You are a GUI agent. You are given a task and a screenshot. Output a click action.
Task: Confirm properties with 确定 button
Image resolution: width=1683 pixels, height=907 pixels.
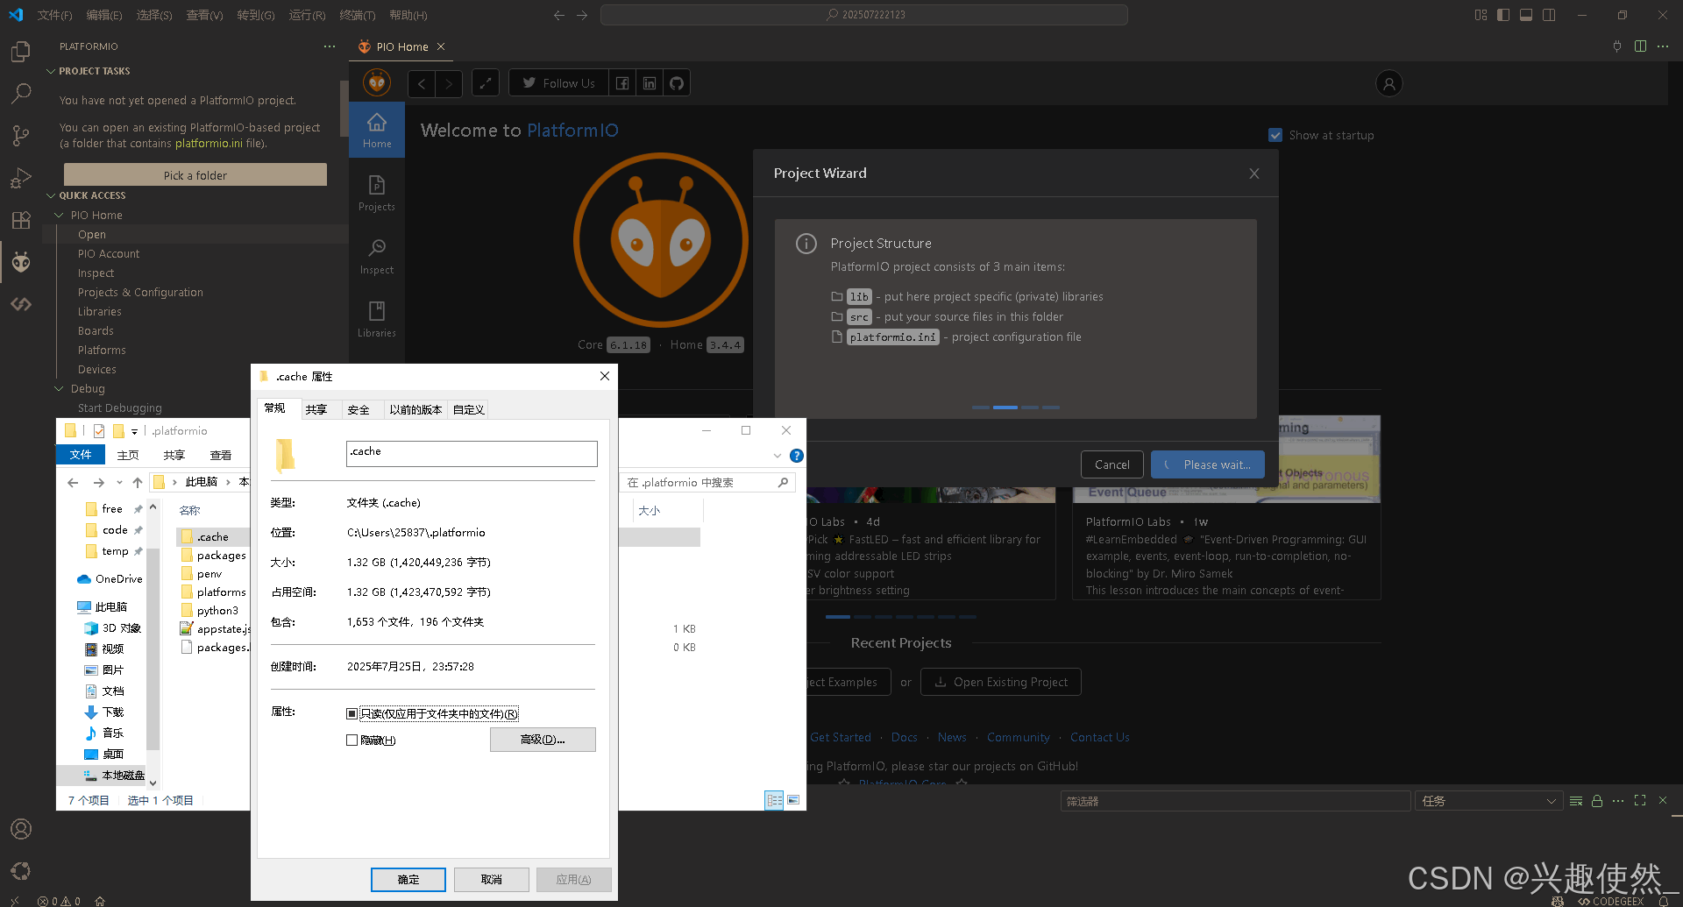408,880
